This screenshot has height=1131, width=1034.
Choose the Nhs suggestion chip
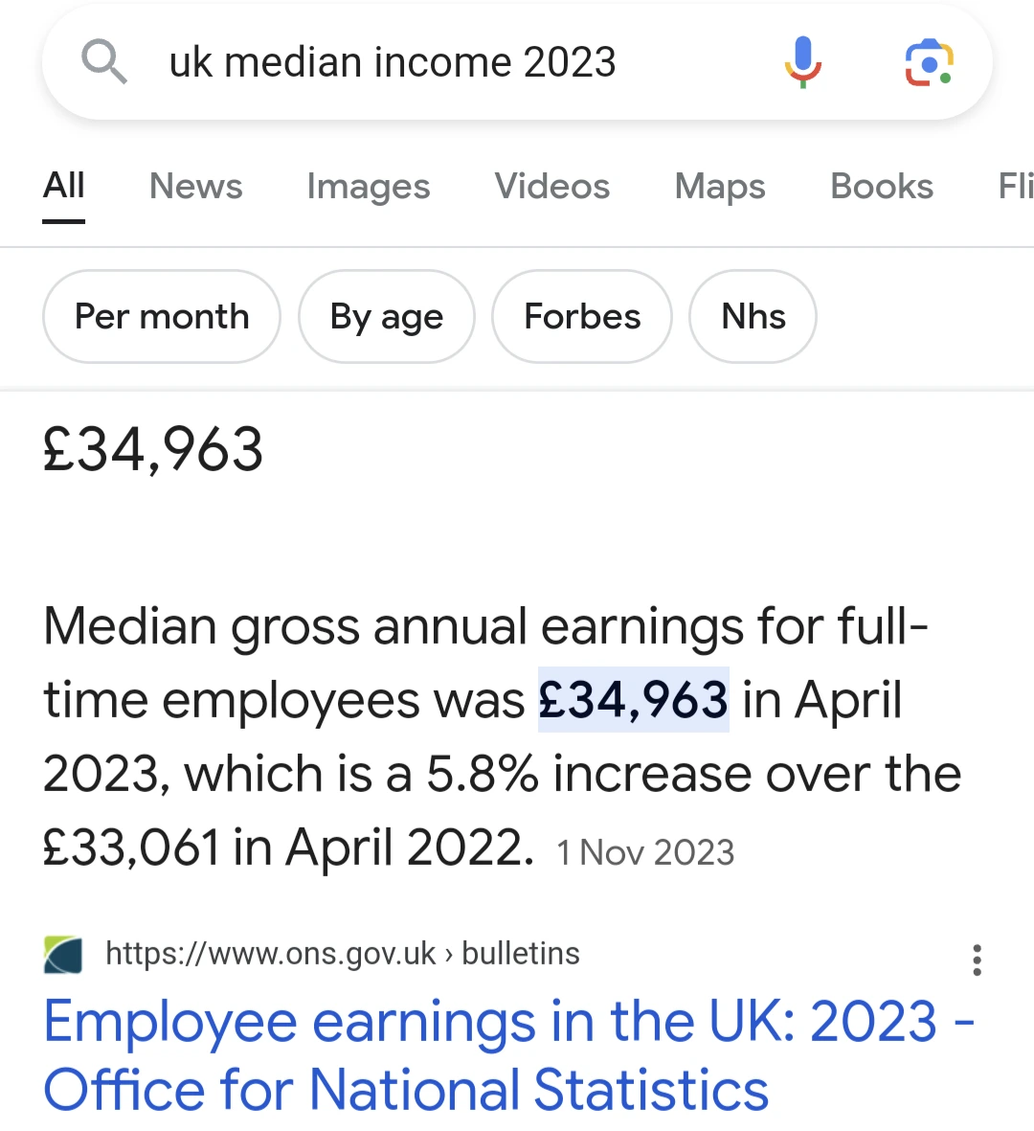tap(753, 317)
